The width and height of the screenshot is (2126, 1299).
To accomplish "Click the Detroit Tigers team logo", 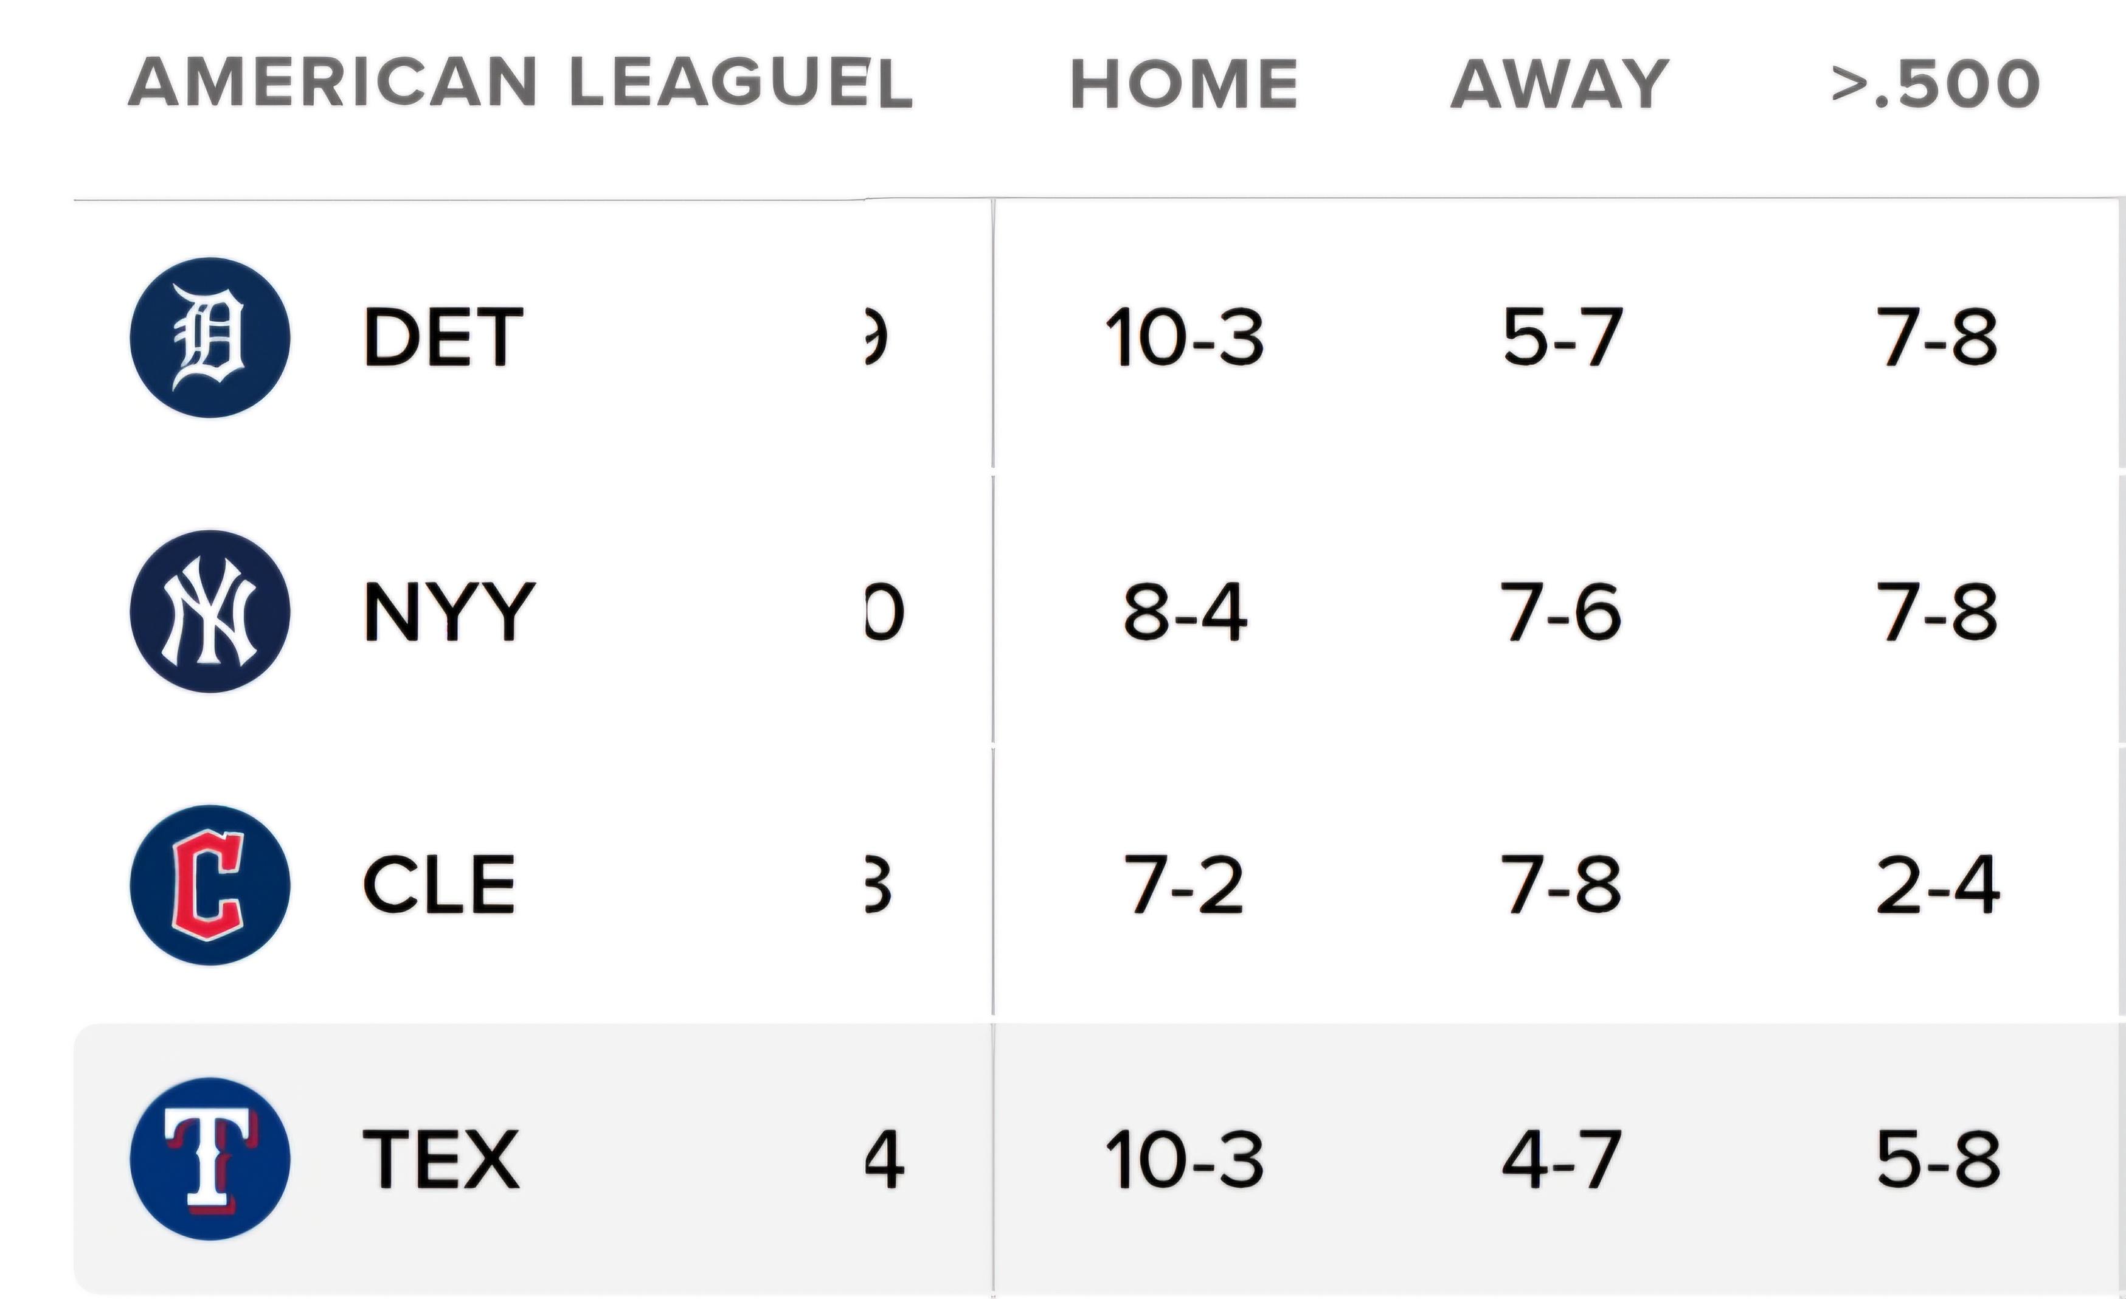I will pos(210,338).
